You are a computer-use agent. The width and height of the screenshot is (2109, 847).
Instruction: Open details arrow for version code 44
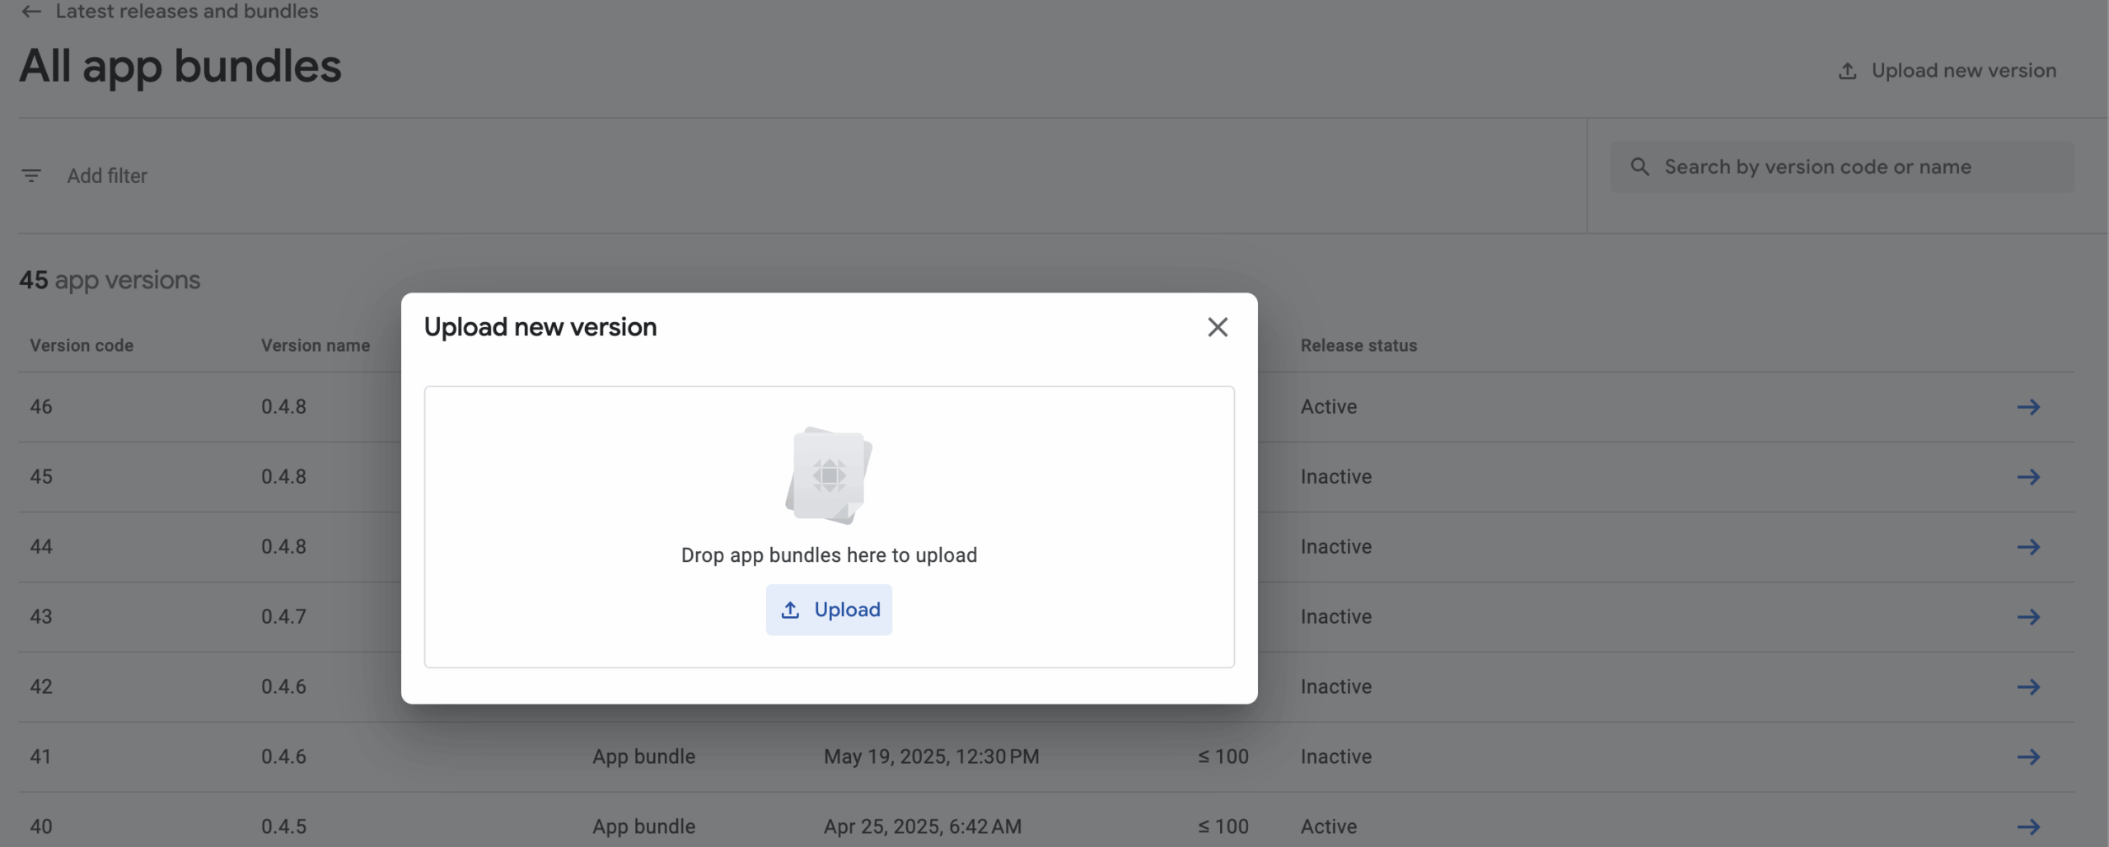coord(2030,546)
